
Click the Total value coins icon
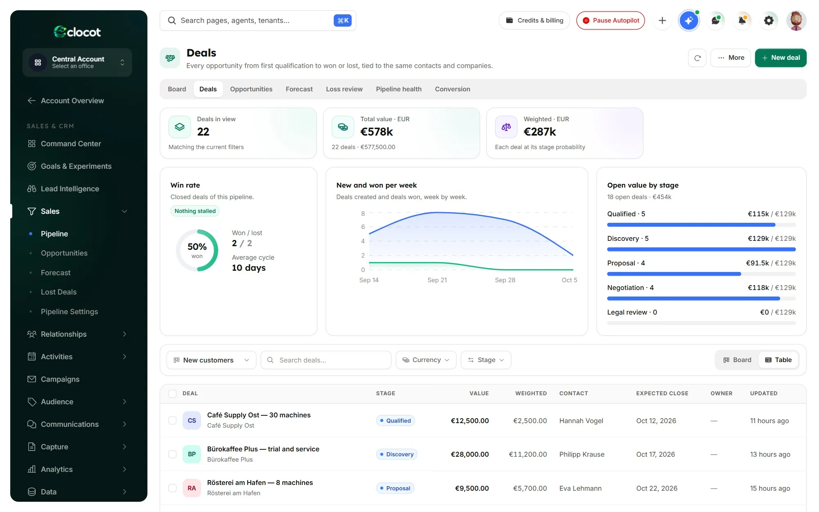coord(343,127)
